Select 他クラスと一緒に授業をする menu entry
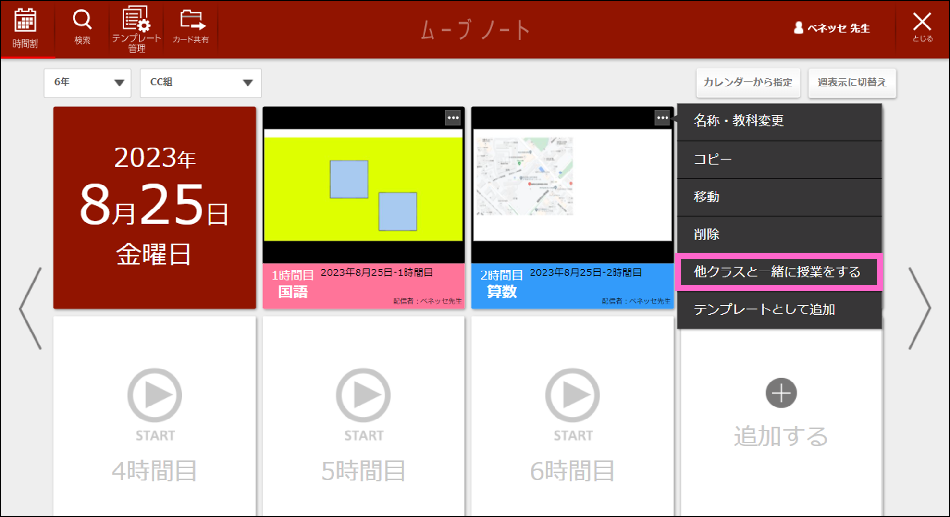The width and height of the screenshot is (950, 517). pos(777,272)
